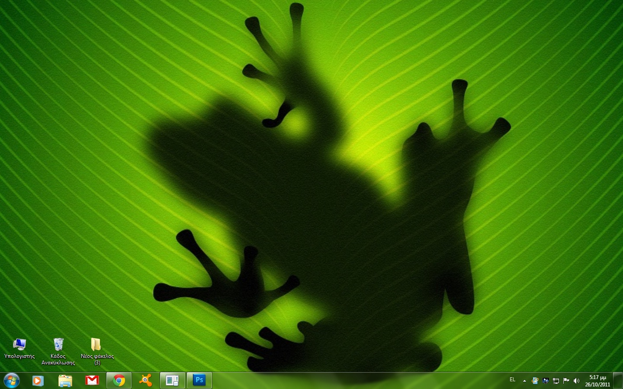Switch to the Google Chrome window

(x=119, y=380)
